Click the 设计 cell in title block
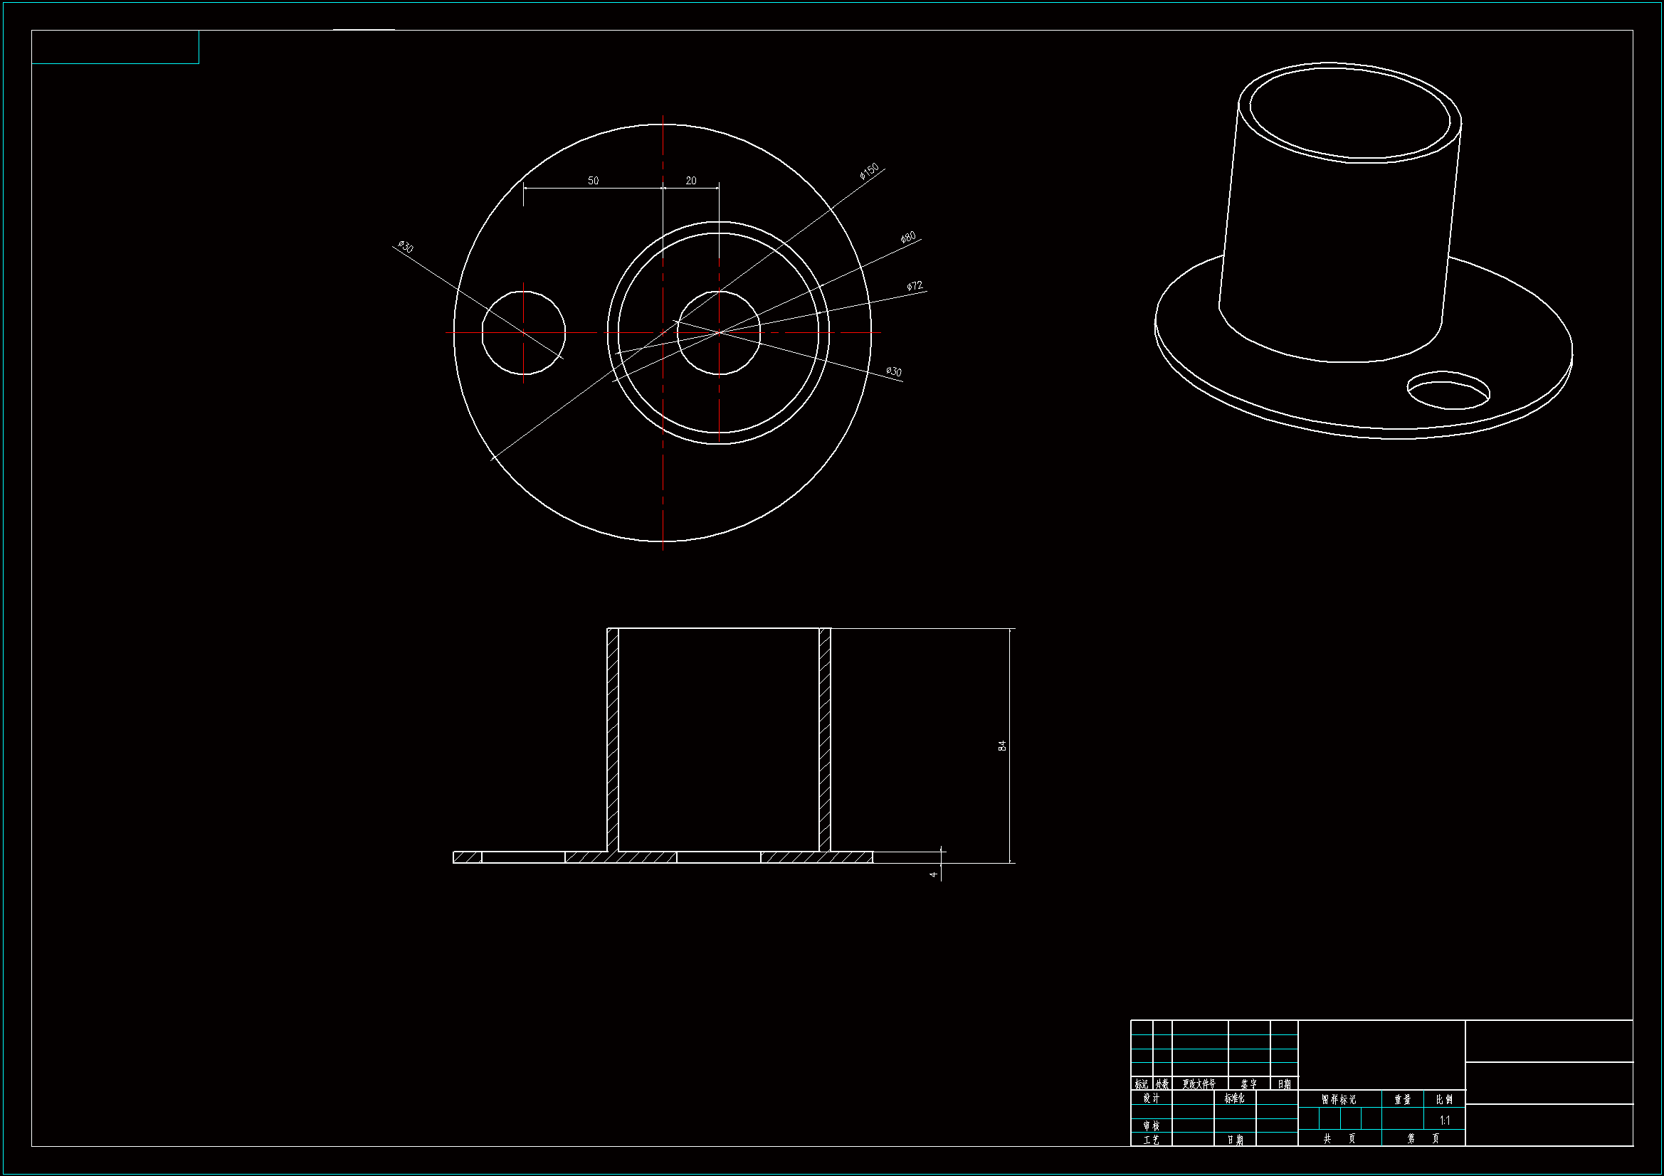 point(1151,1098)
